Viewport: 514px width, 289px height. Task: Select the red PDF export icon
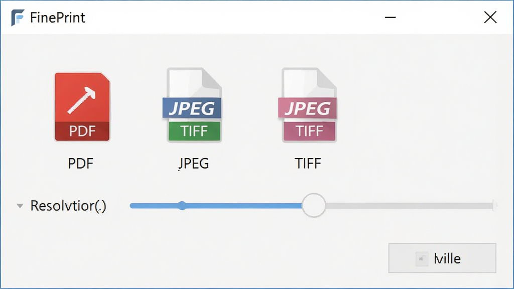point(82,107)
